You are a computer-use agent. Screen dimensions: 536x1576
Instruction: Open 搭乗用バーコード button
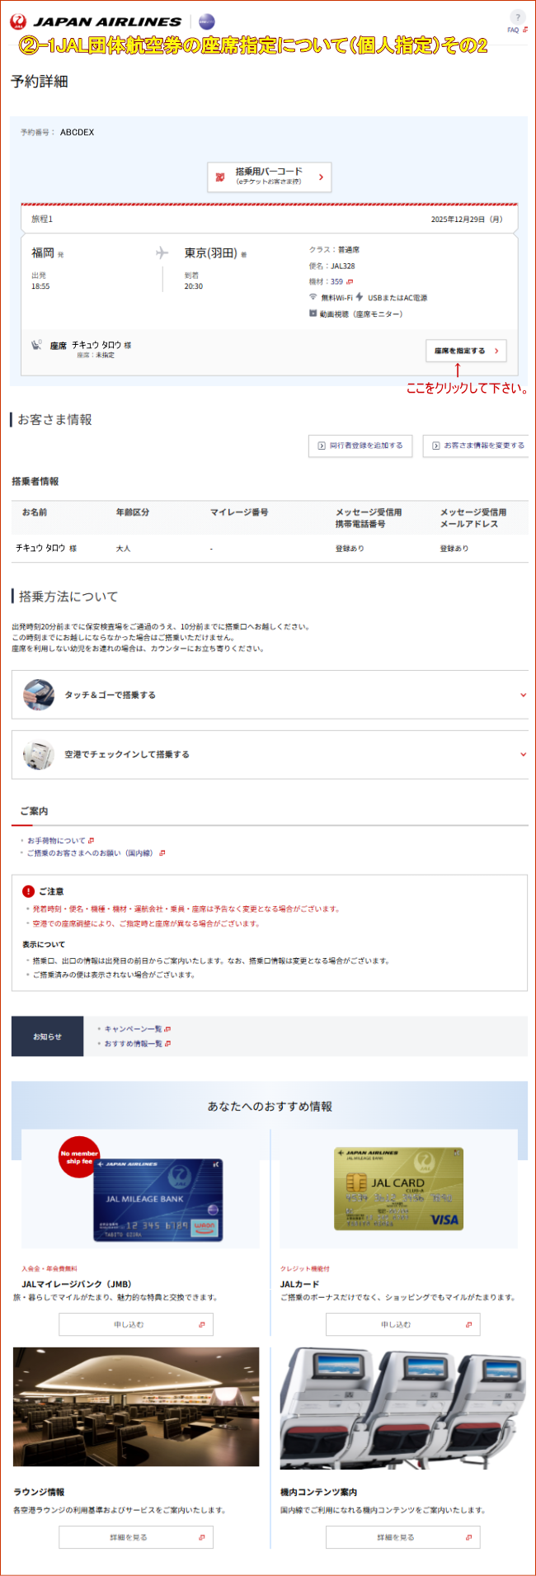[x=270, y=177]
